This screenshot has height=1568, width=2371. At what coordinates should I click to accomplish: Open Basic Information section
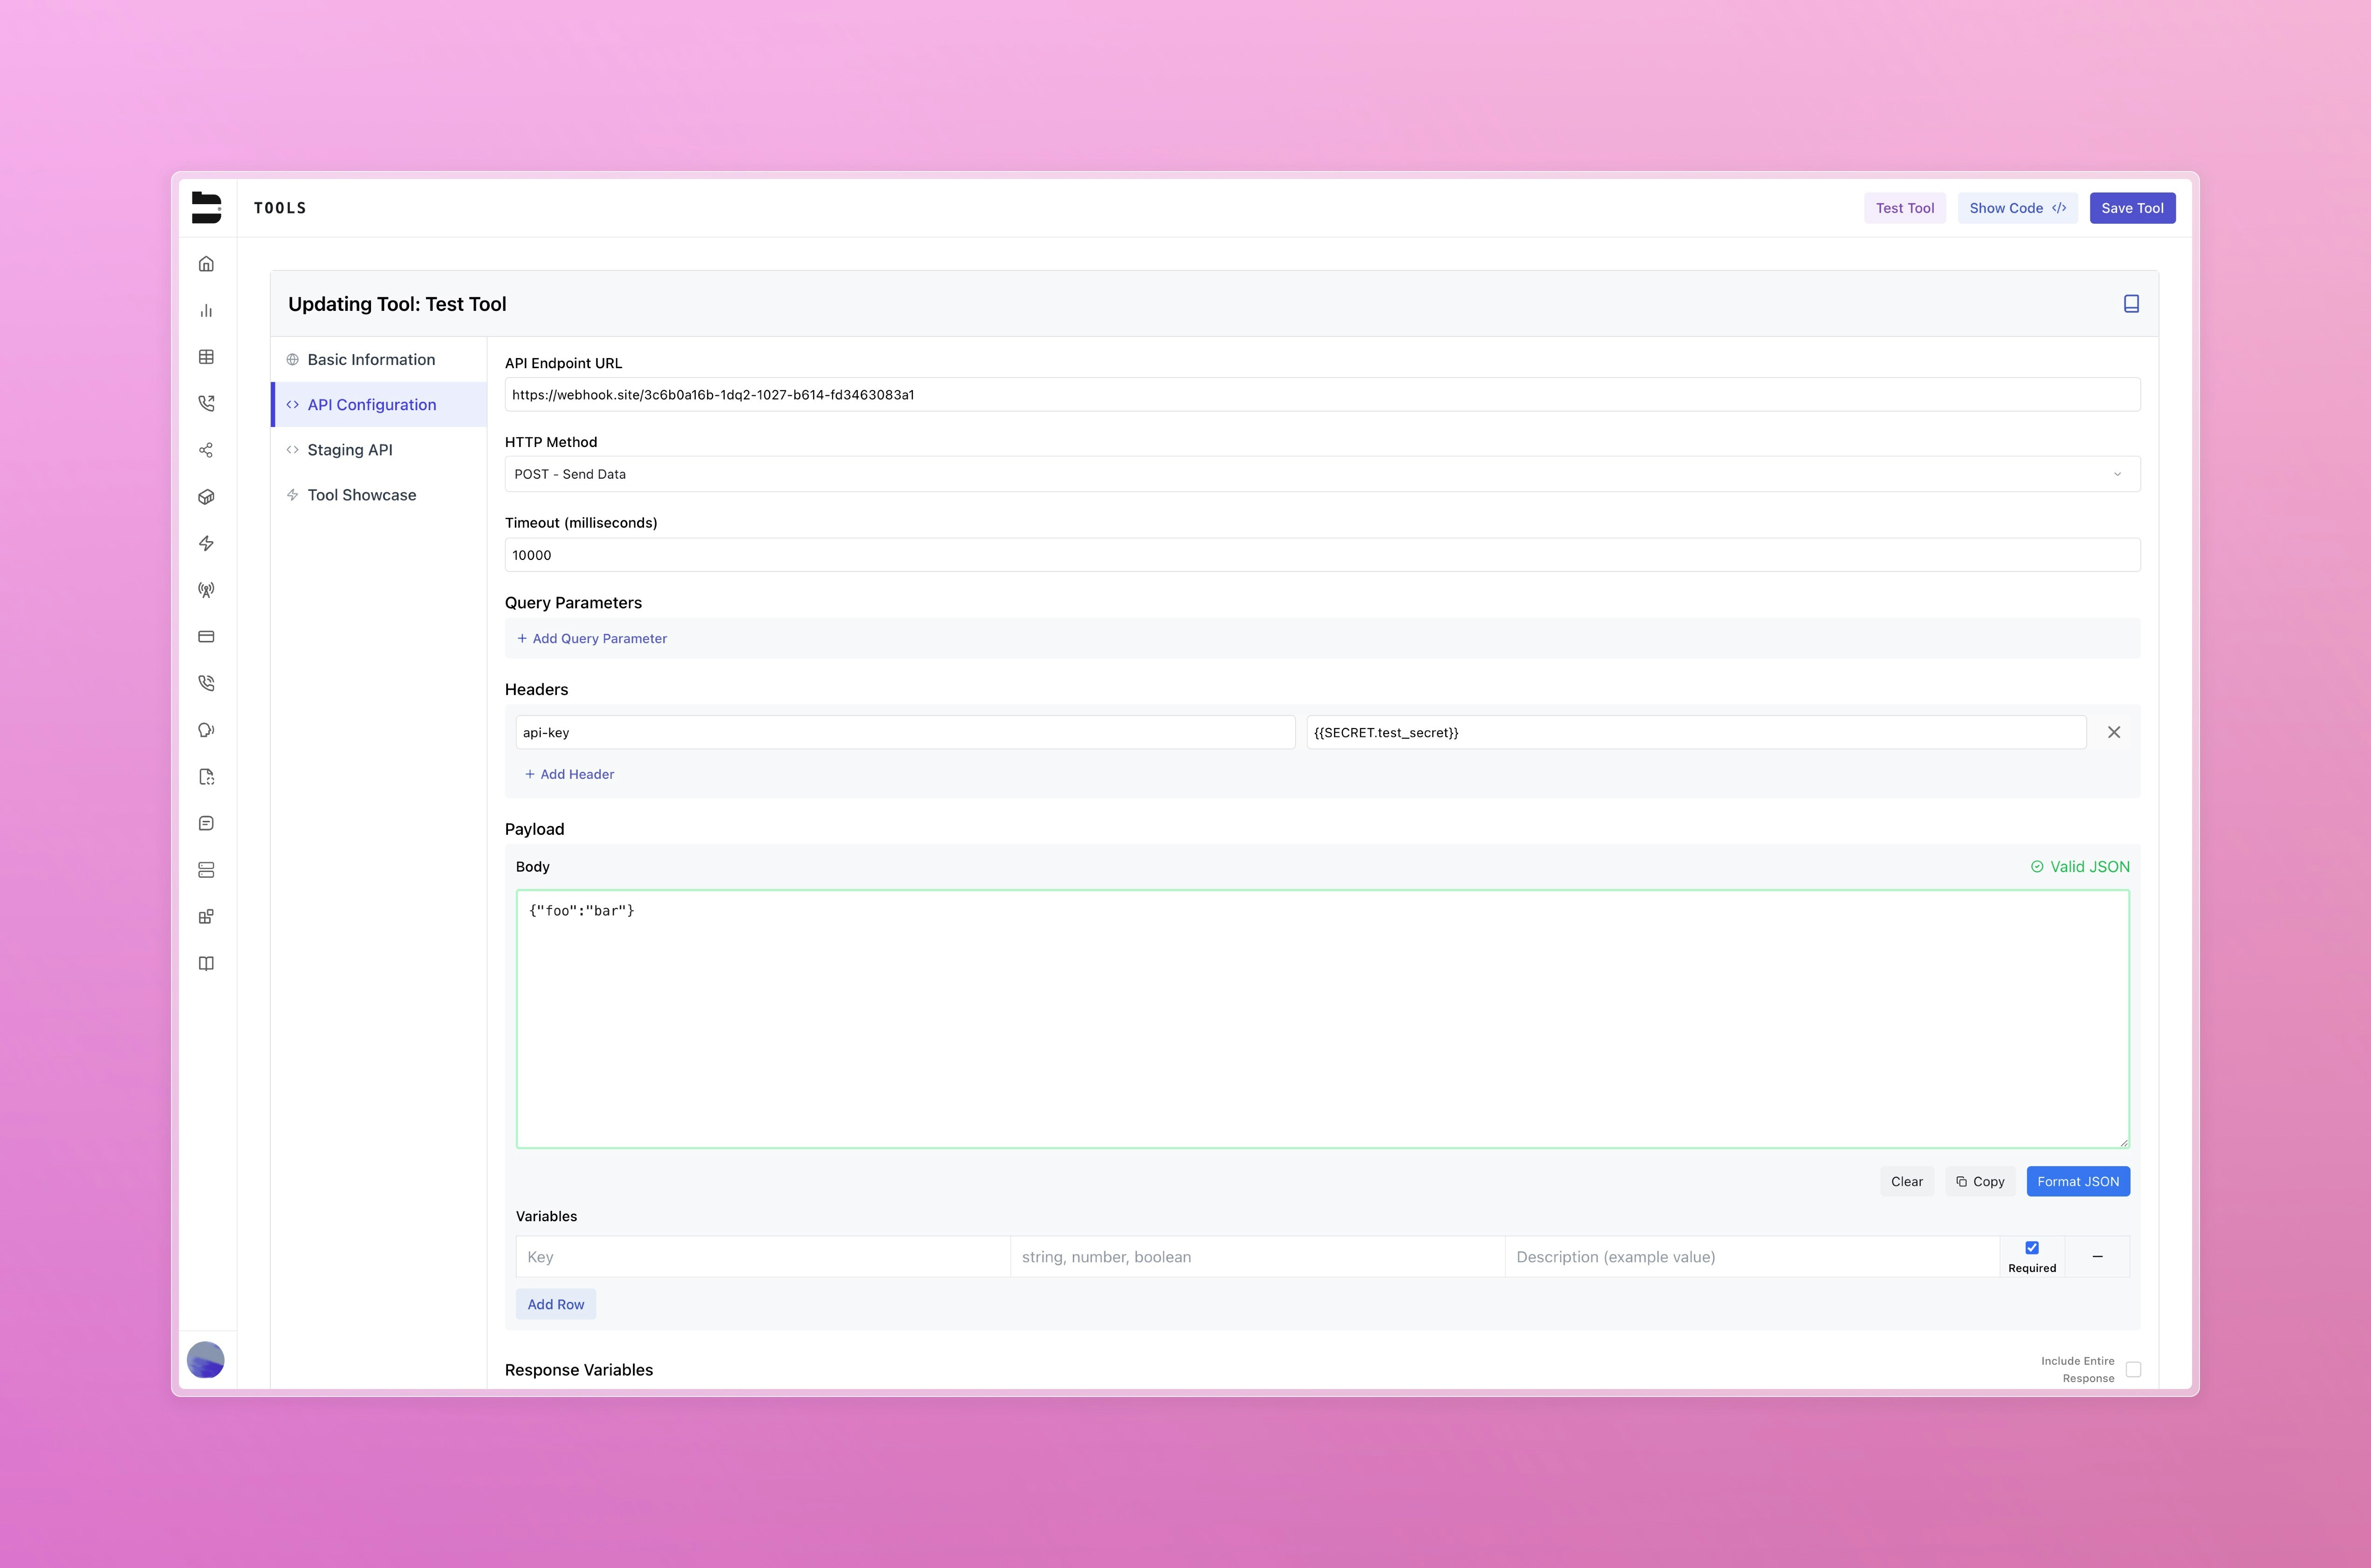[x=371, y=360]
